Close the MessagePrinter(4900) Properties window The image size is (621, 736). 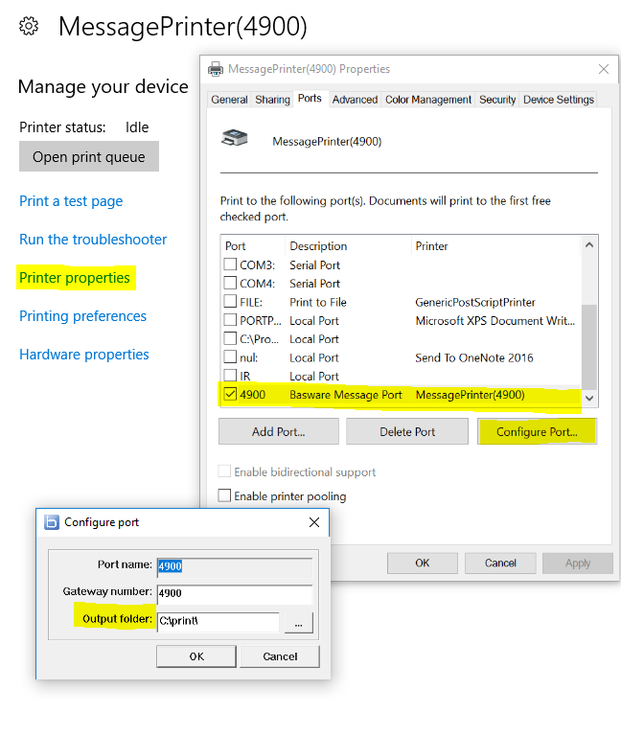pos(604,69)
